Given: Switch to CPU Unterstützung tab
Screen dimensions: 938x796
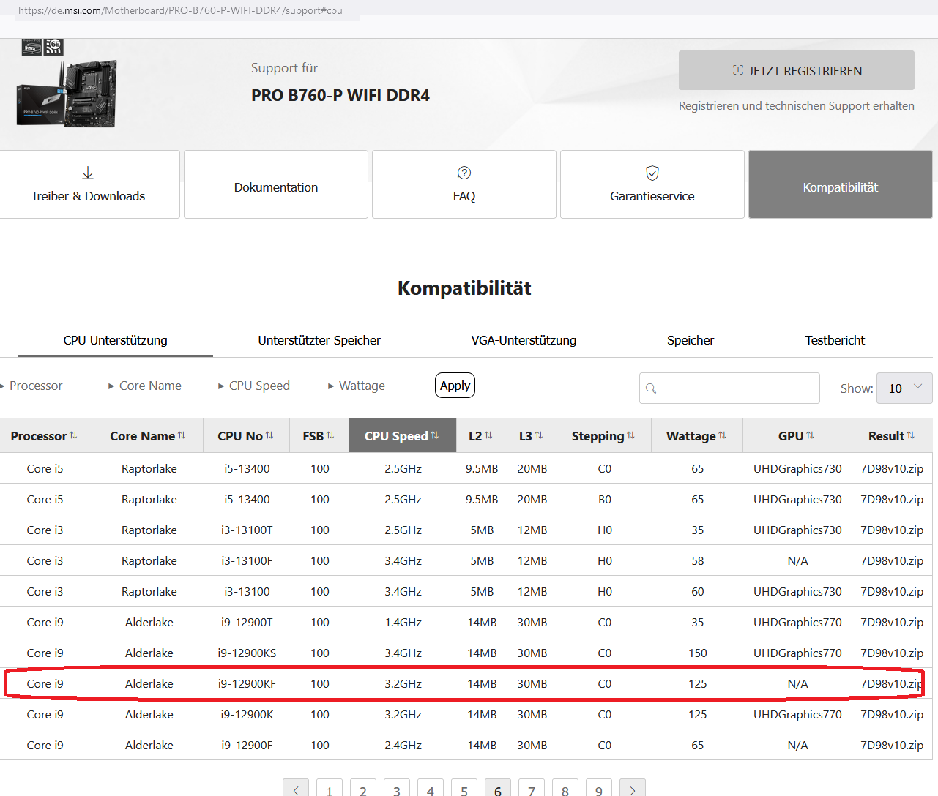Looking at the screenshot, I should (x=116, y=340).
